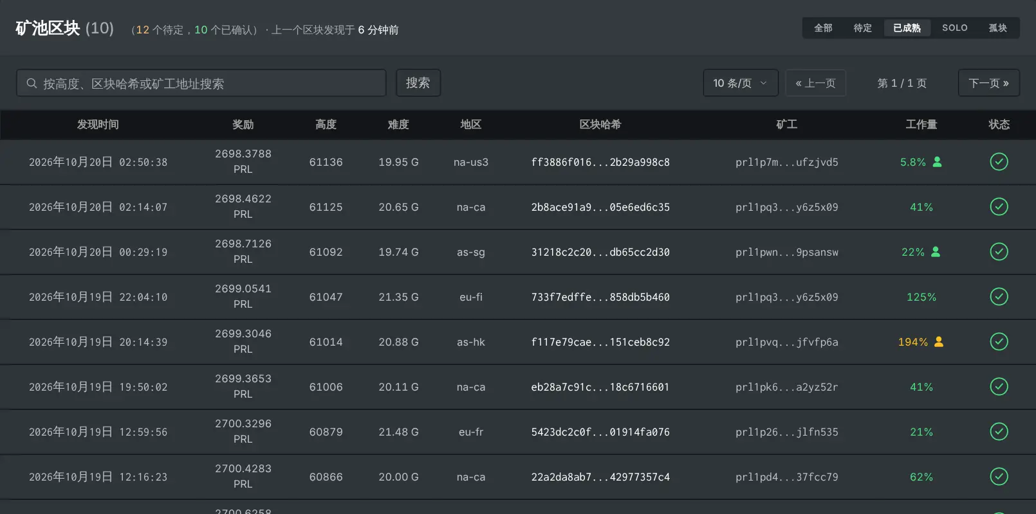
Task: Click timestamp 2026年10月19日 12:59:56
Action: pos(98,432)
